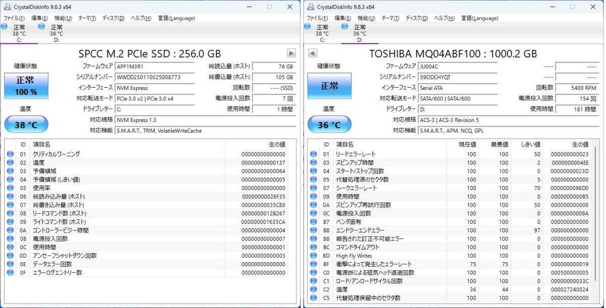Go to previous disk with the left arrow button
Viewport: 606px width, 308px height.
pyautogui.click(x=312, y=53)
